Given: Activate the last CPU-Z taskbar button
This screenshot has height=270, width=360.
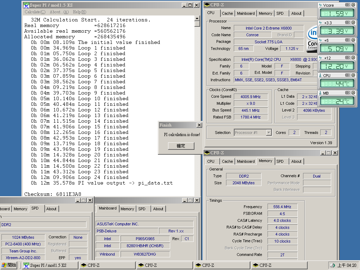Looking at the screenshot, I should tap(279, 265).
